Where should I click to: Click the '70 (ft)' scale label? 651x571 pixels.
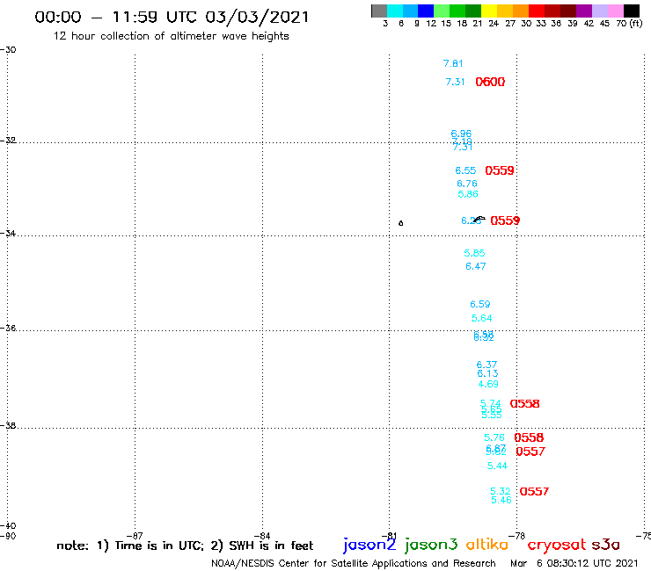tap(629, 24)
